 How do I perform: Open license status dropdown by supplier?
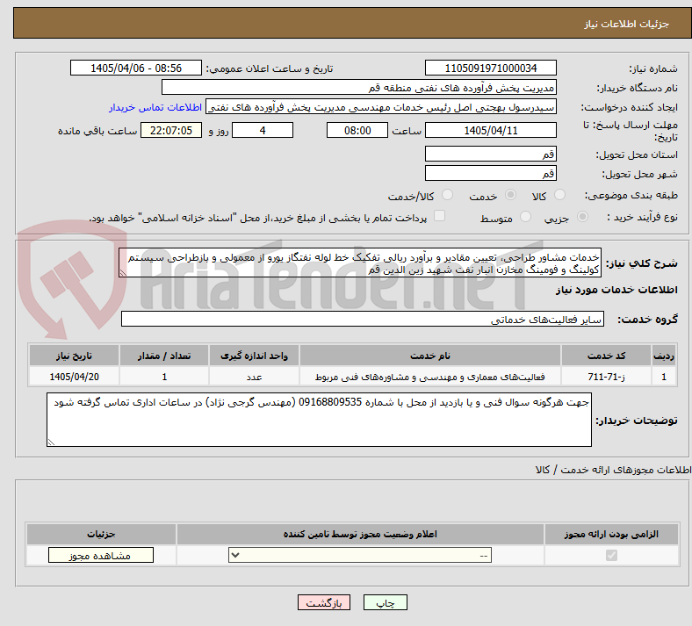(x=360, y=555)
